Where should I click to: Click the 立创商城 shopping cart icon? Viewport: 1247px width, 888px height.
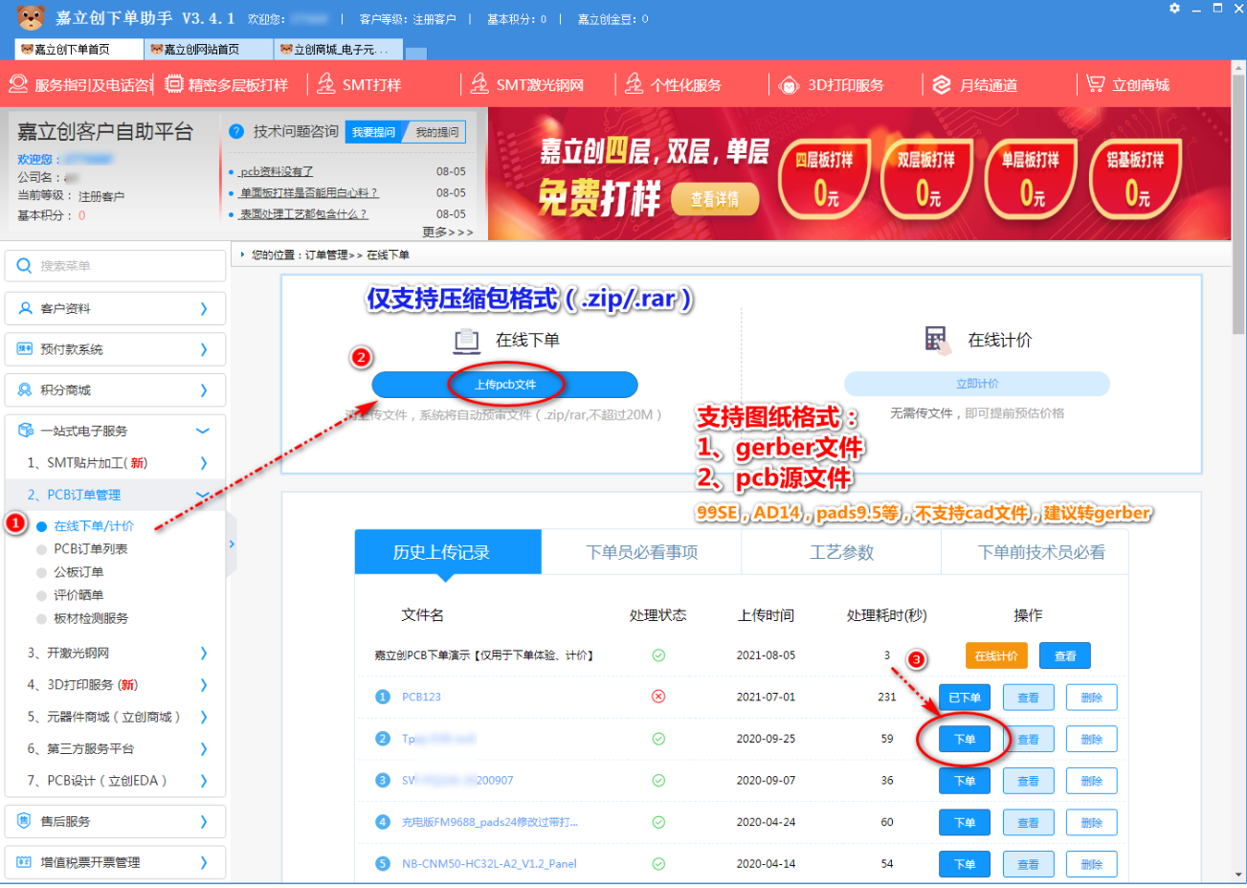(1095, 84)
